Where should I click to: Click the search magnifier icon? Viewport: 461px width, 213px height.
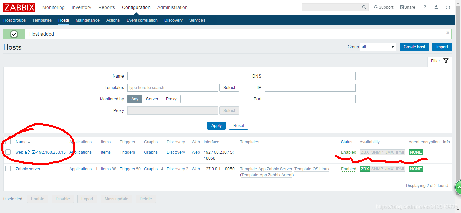click(x=364, y=7)
